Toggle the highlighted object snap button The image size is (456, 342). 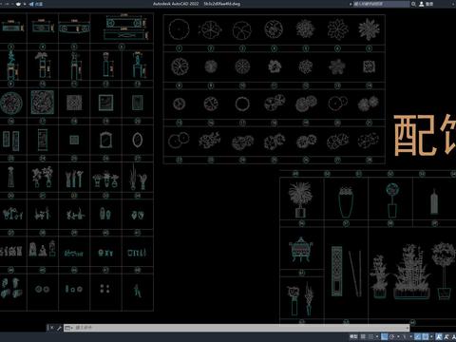click(x=426, y=336)
